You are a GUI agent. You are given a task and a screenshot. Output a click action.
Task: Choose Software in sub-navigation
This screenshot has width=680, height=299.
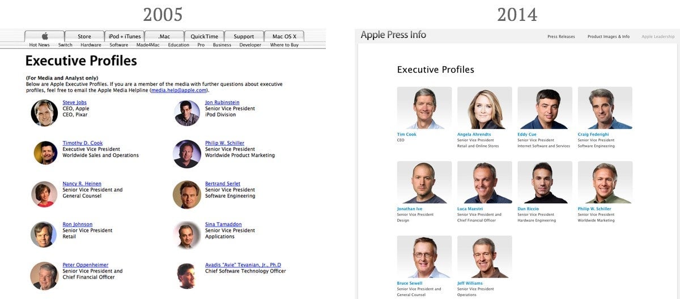pos(119,45)
